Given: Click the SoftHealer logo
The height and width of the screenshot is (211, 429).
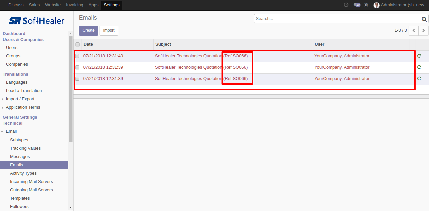Looking at the screenshot, I should (x=36, y=21).
